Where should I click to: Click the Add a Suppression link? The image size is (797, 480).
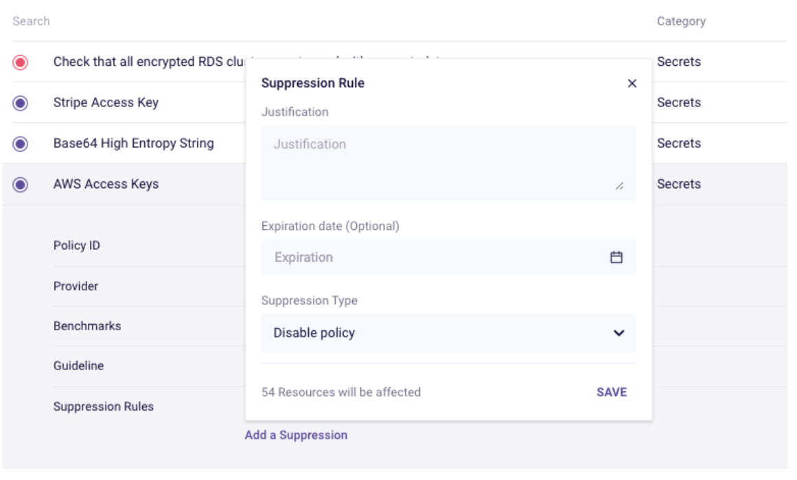296,435
